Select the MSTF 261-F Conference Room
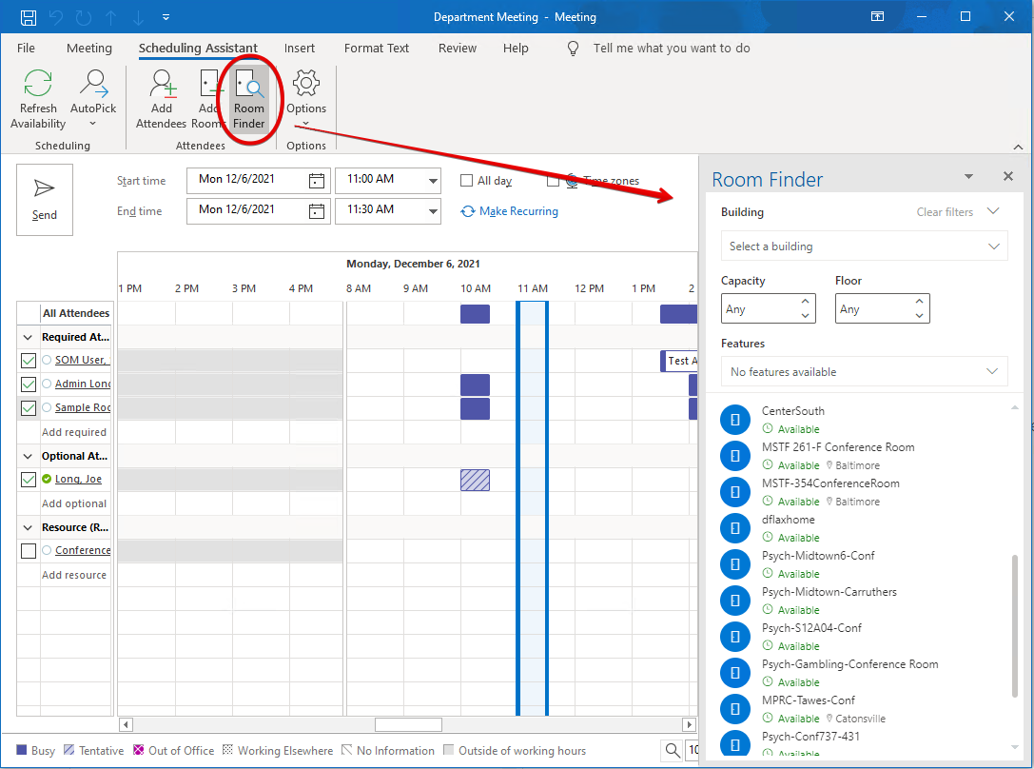1034x769 pixels. 837,447
